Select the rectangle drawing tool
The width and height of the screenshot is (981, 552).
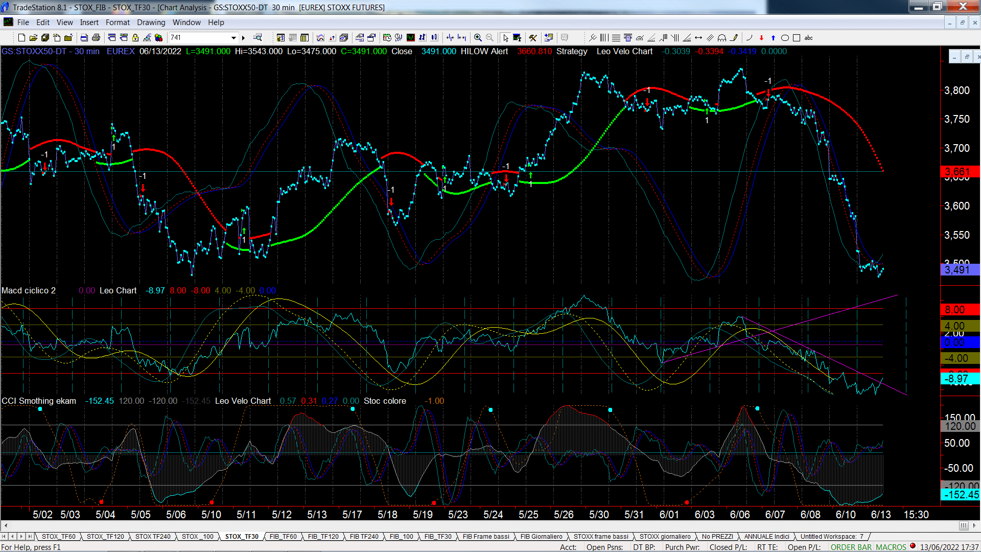pyautogui.click(x=796, y=37)
